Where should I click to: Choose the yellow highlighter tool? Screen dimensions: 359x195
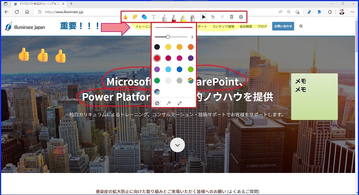[183, 18]
